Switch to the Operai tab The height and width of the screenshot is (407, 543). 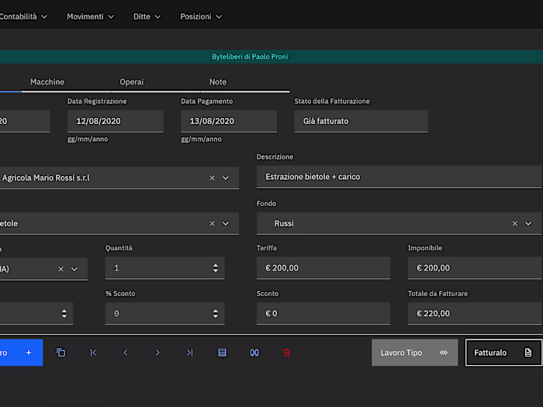[x=131, y=82]
